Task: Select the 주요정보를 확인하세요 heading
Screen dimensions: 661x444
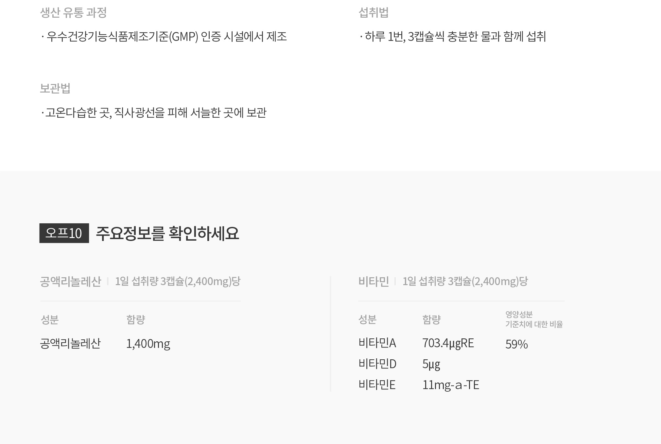Action: (167, 233)
